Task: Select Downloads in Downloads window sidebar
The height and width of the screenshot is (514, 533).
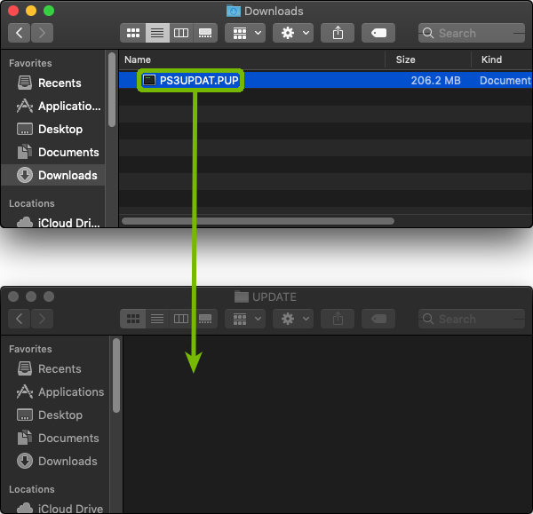Action: pyautogui.click(x=52, y=175)
